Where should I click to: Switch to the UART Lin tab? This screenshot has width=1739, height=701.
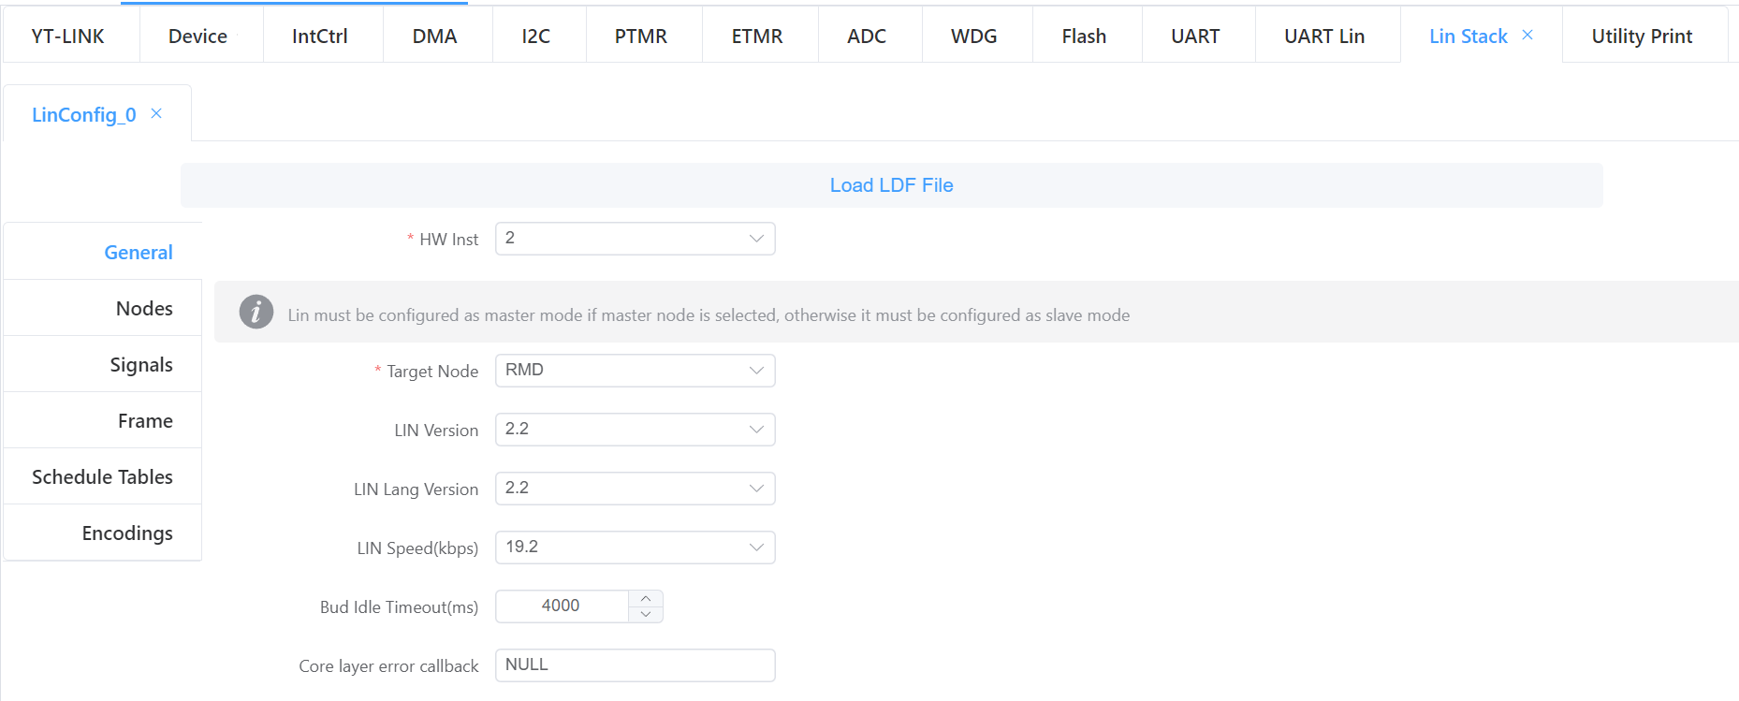1323,37
